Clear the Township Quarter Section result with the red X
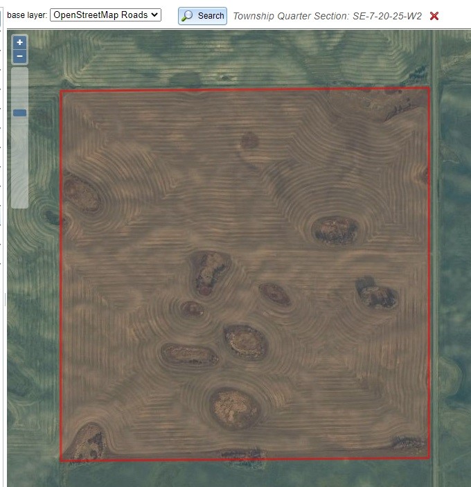Viewport: 471px width, 487px height. pyautogui.click(x=434, y=16)
